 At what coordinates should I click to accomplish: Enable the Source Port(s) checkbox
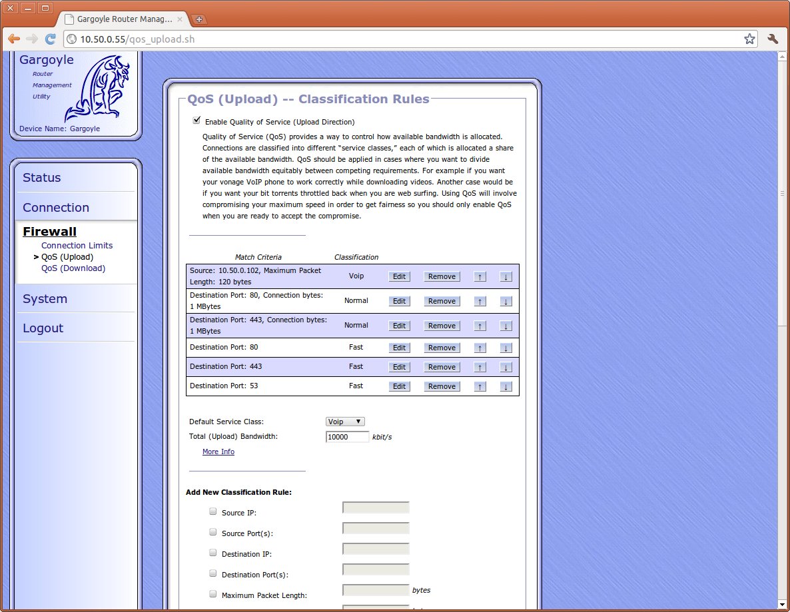212,532
